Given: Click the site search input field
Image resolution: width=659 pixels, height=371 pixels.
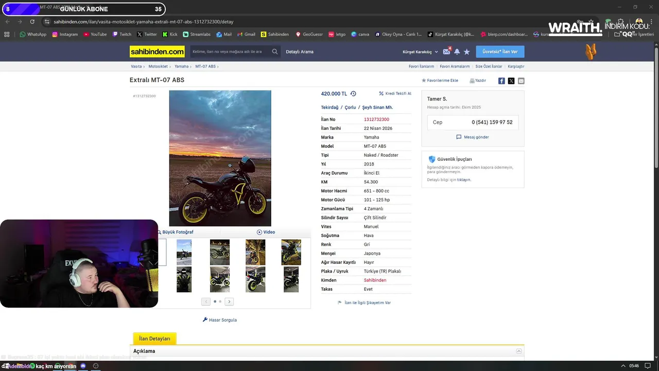Looking at the screenshot, I should click(230, 52).
